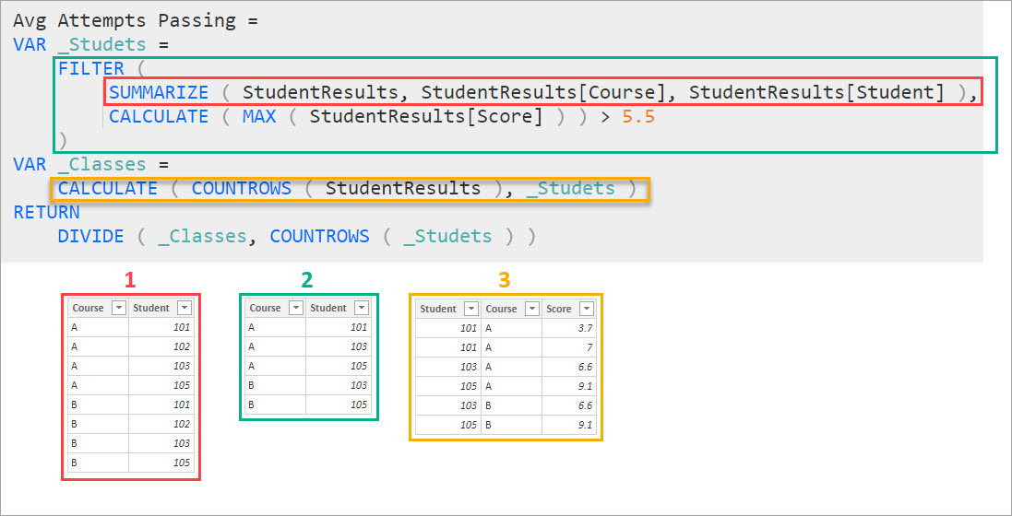Click COUNTROWS on the DIVIDE line
Screen dimensions: 1012x516
coord(319,236)
